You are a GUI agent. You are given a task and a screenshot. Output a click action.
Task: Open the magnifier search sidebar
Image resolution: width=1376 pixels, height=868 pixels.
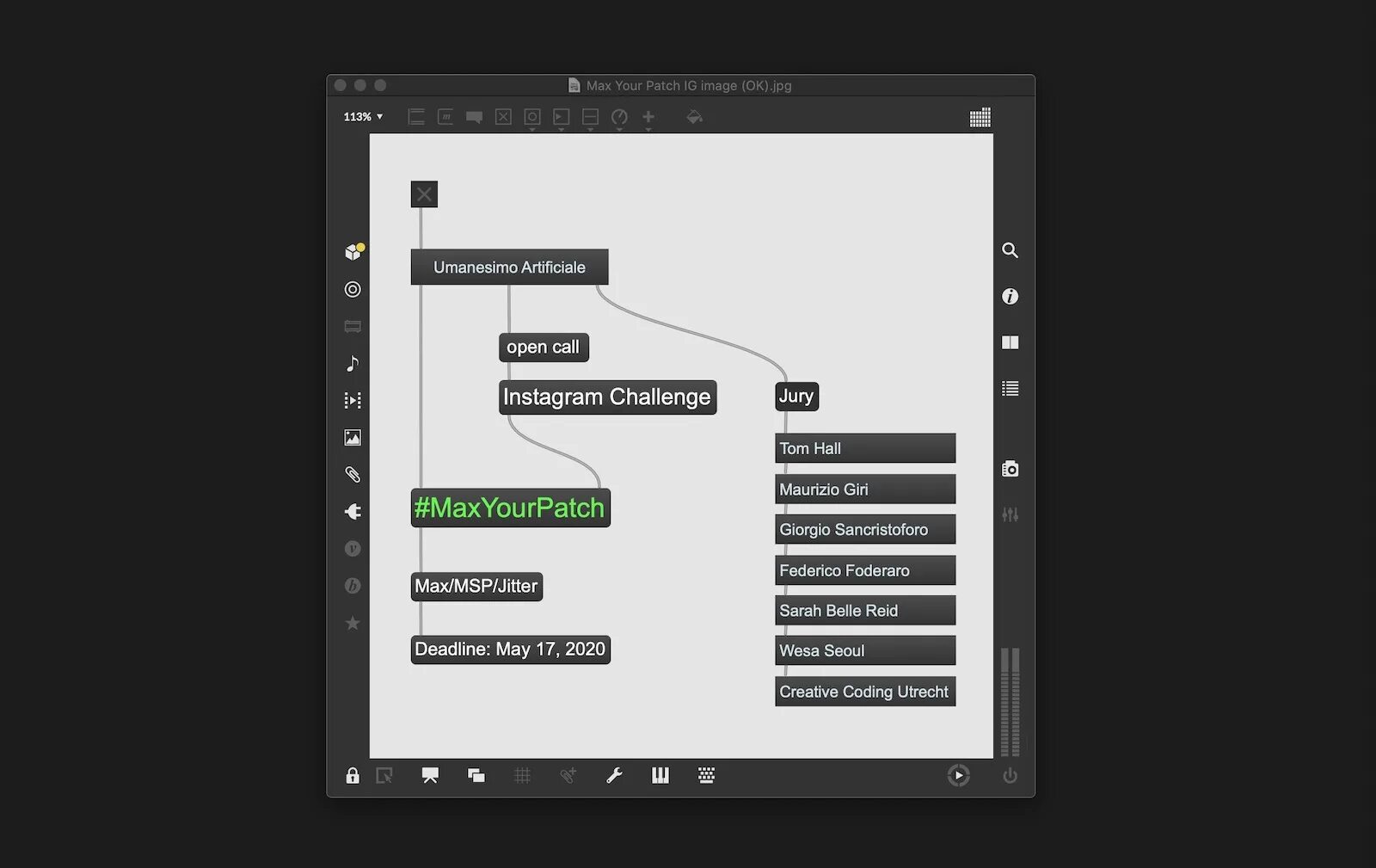pos(1010,250)
